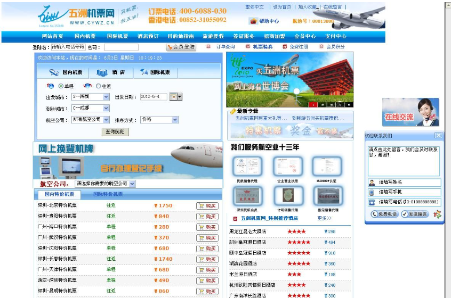This screenshot has width=451, height=298.
Task: Click the colorful share icon beside 发送留言
Action: click(437, 214)
